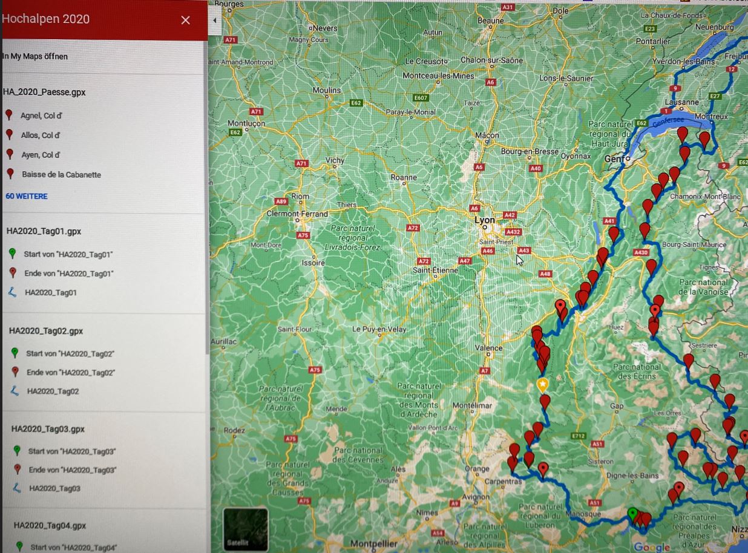Screen dimensions: 748x553
Task: Open the "Allos, Col d'" list entry
Action: pyautogui.click(x=41, y=135)
